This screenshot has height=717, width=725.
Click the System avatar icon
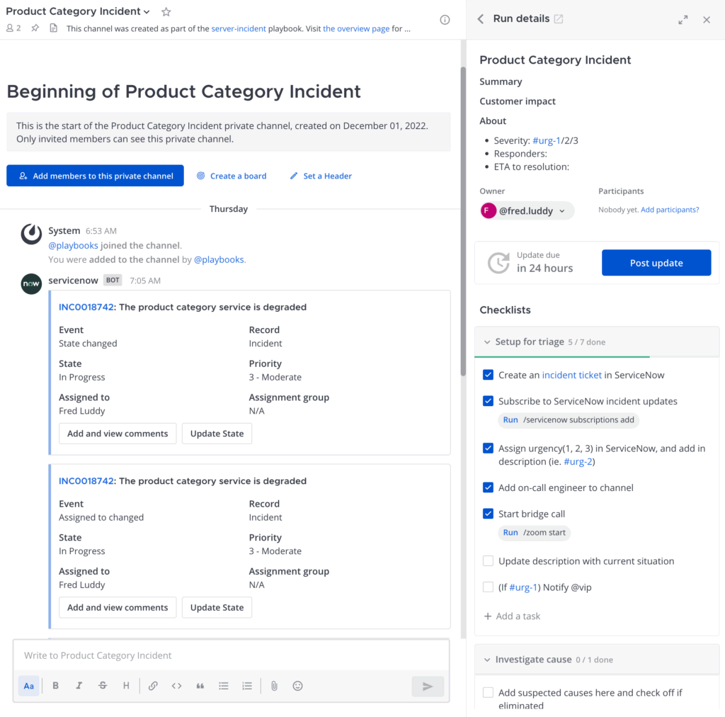31,234
